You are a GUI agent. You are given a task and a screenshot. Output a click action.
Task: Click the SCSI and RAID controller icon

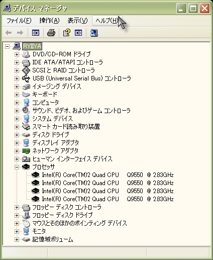(x=26, y=70)
